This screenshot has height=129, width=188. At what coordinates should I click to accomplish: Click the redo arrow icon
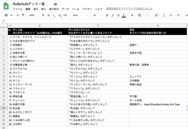click(17, 15)
